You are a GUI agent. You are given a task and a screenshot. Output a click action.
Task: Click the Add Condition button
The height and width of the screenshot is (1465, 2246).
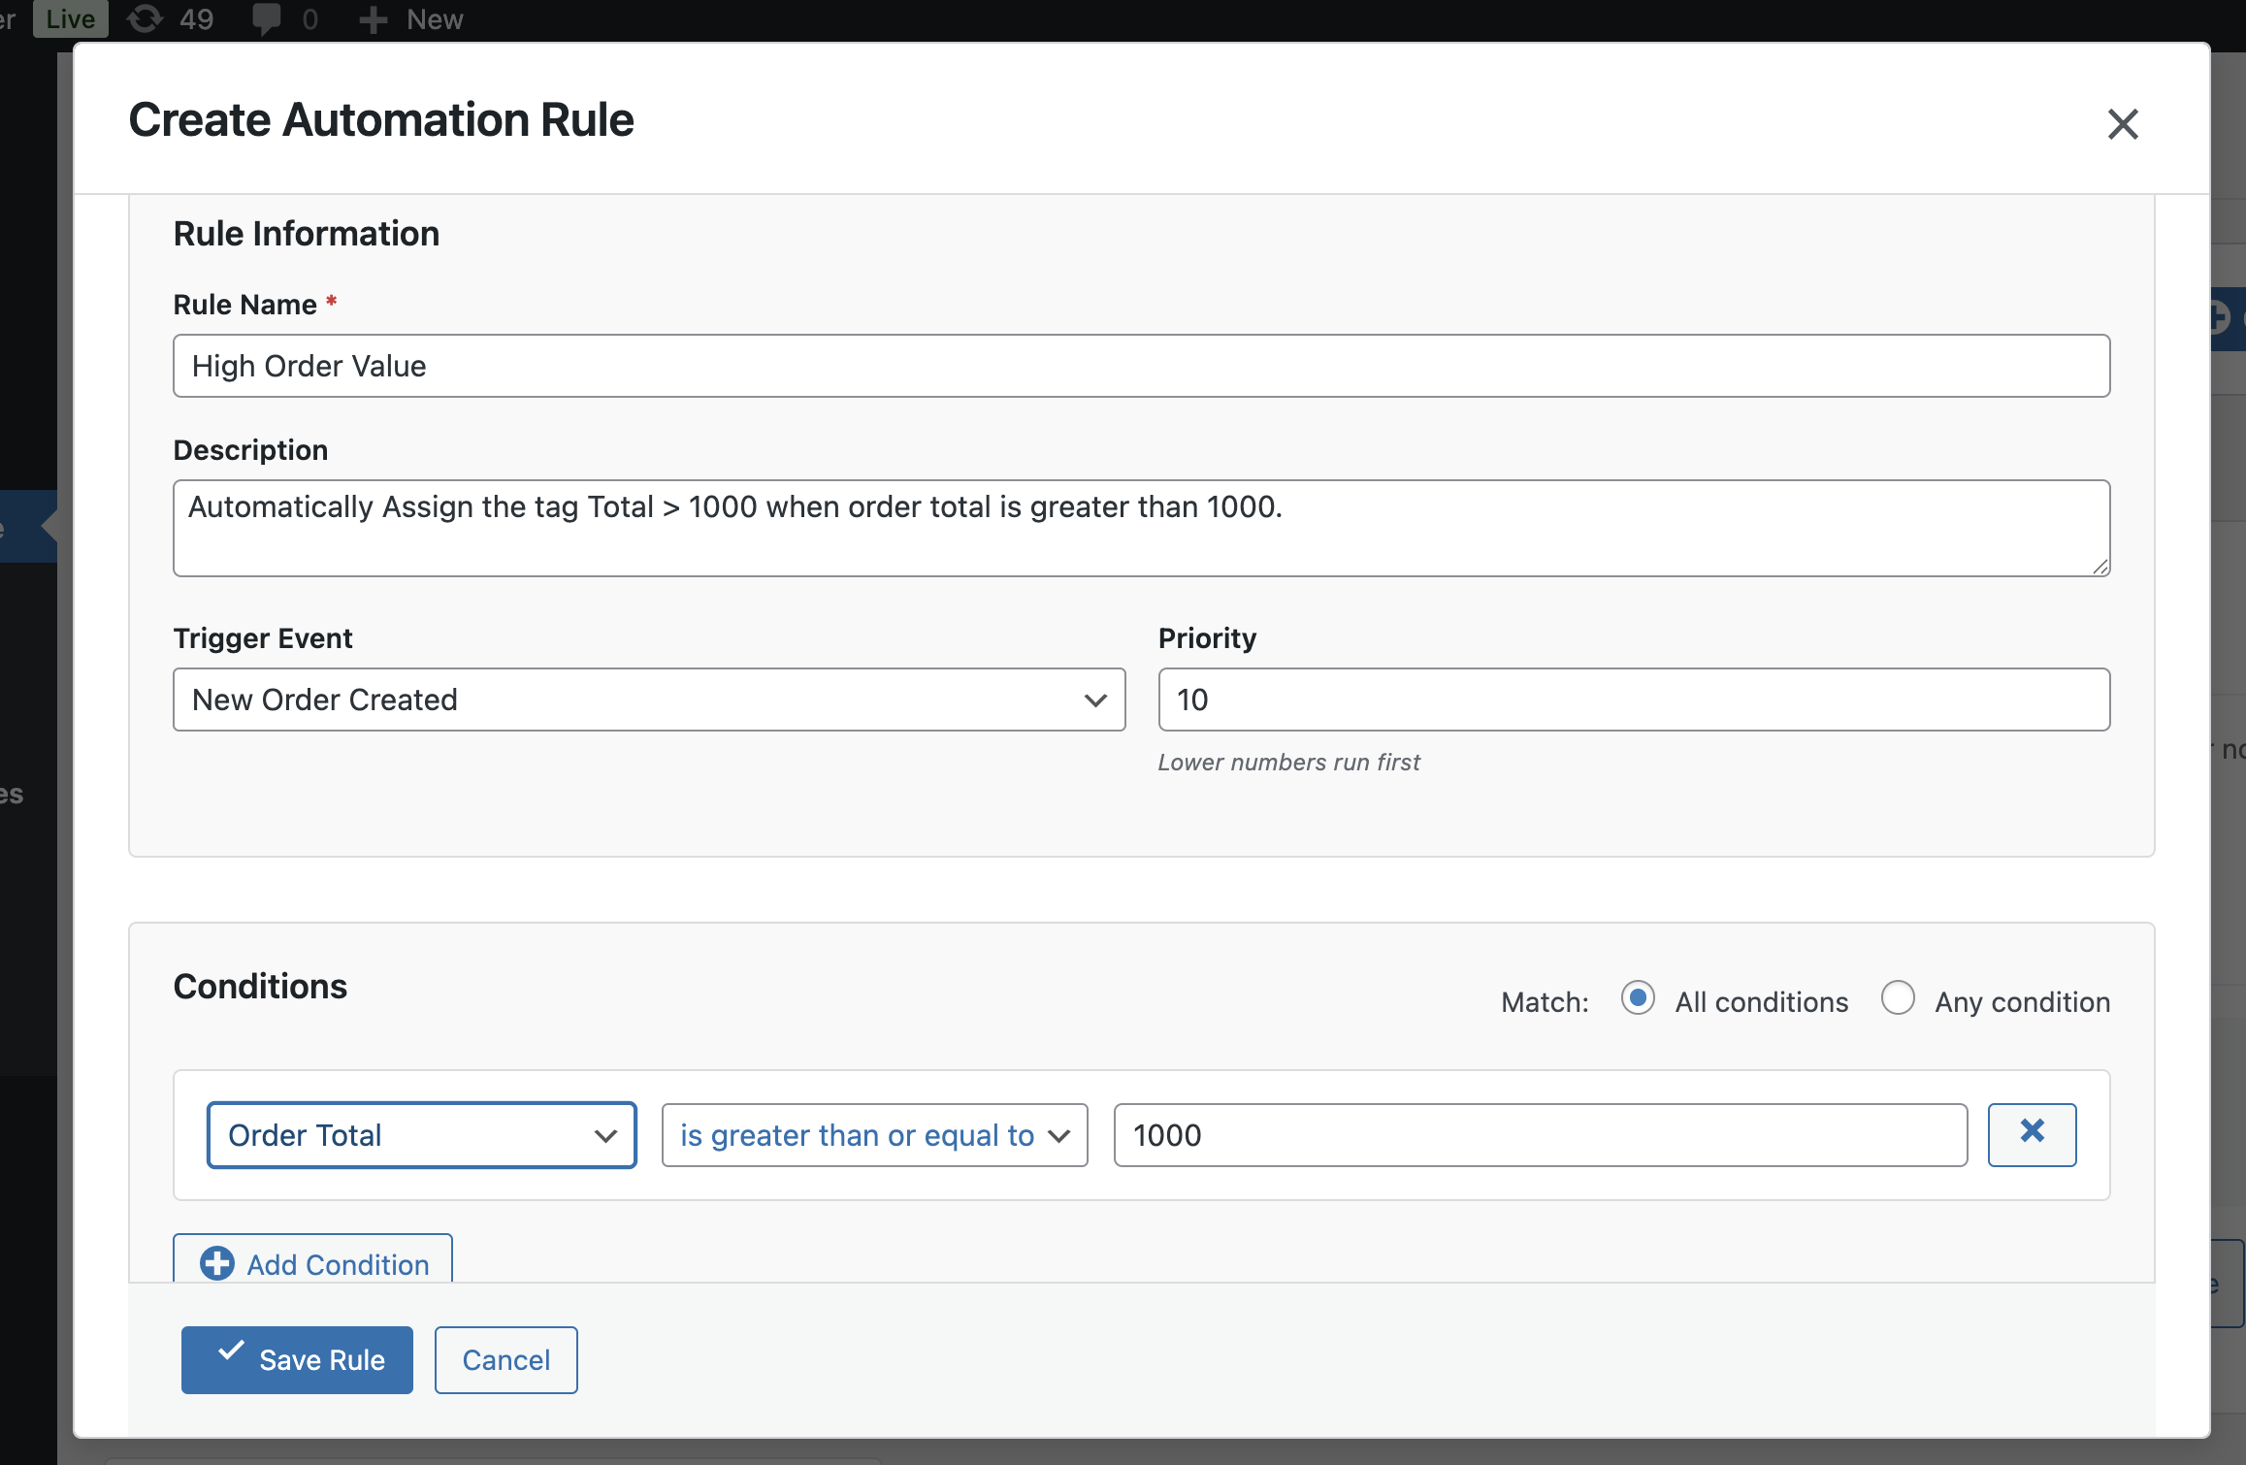312,1261
